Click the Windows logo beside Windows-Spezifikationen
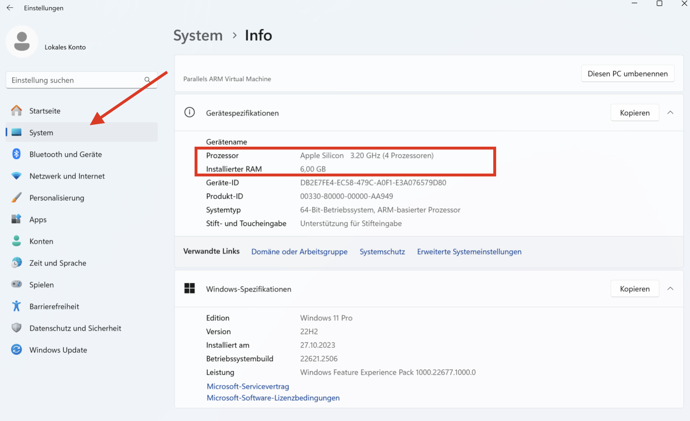The height and width of the screenshot is (421, 690). tap(190, 288)
